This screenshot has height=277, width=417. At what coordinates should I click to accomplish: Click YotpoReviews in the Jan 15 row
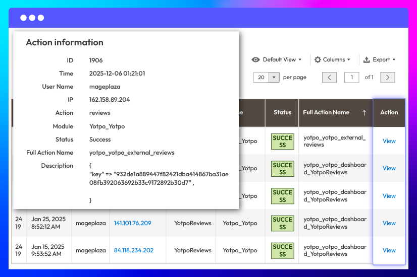tap(192, 250)
